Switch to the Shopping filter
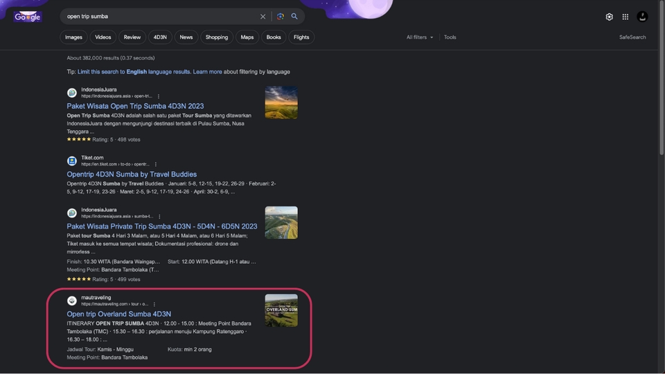Viewport: 665px width, 374px height. 216,37
